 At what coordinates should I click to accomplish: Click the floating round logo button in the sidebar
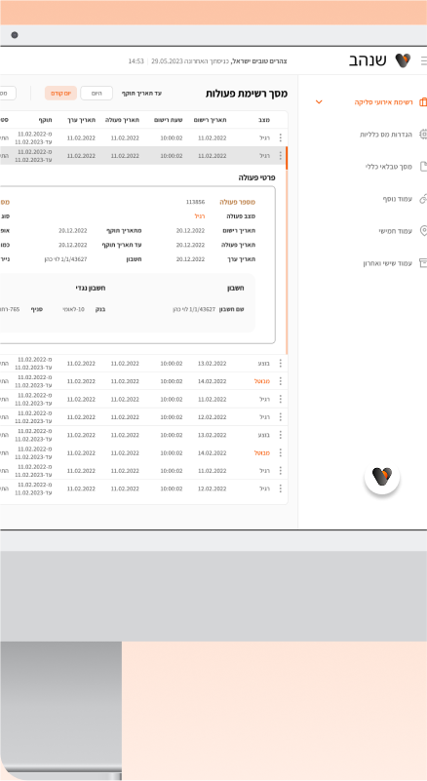click(382, 477)
